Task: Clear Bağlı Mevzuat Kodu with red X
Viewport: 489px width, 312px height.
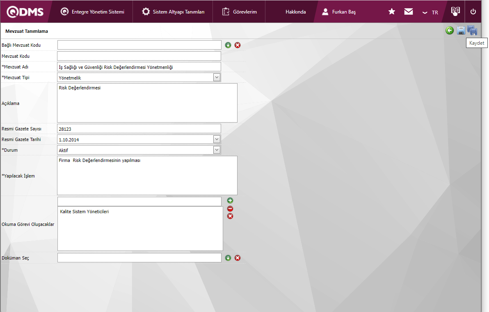Action: (238, 45)
